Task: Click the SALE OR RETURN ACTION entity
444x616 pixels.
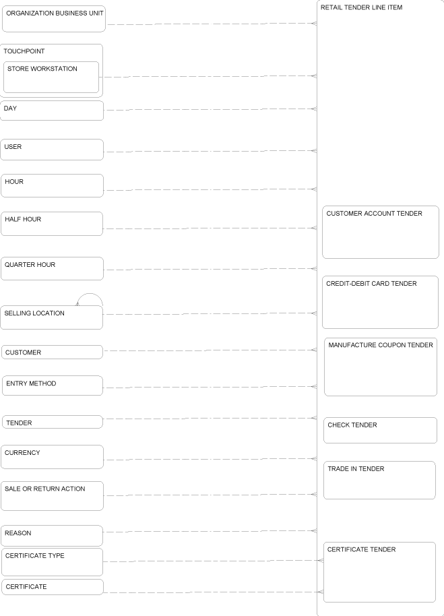Action: click(x=52, y=496)
